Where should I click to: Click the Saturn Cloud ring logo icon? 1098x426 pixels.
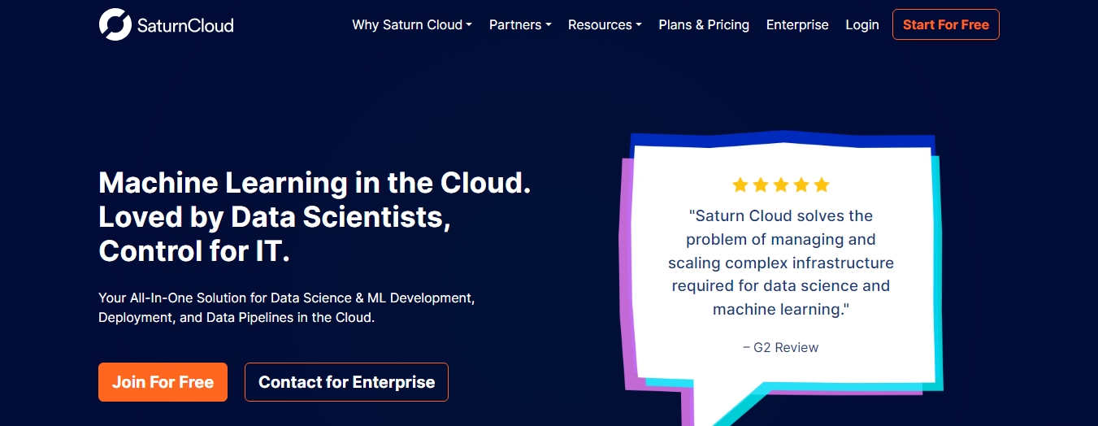pos(115,24)
